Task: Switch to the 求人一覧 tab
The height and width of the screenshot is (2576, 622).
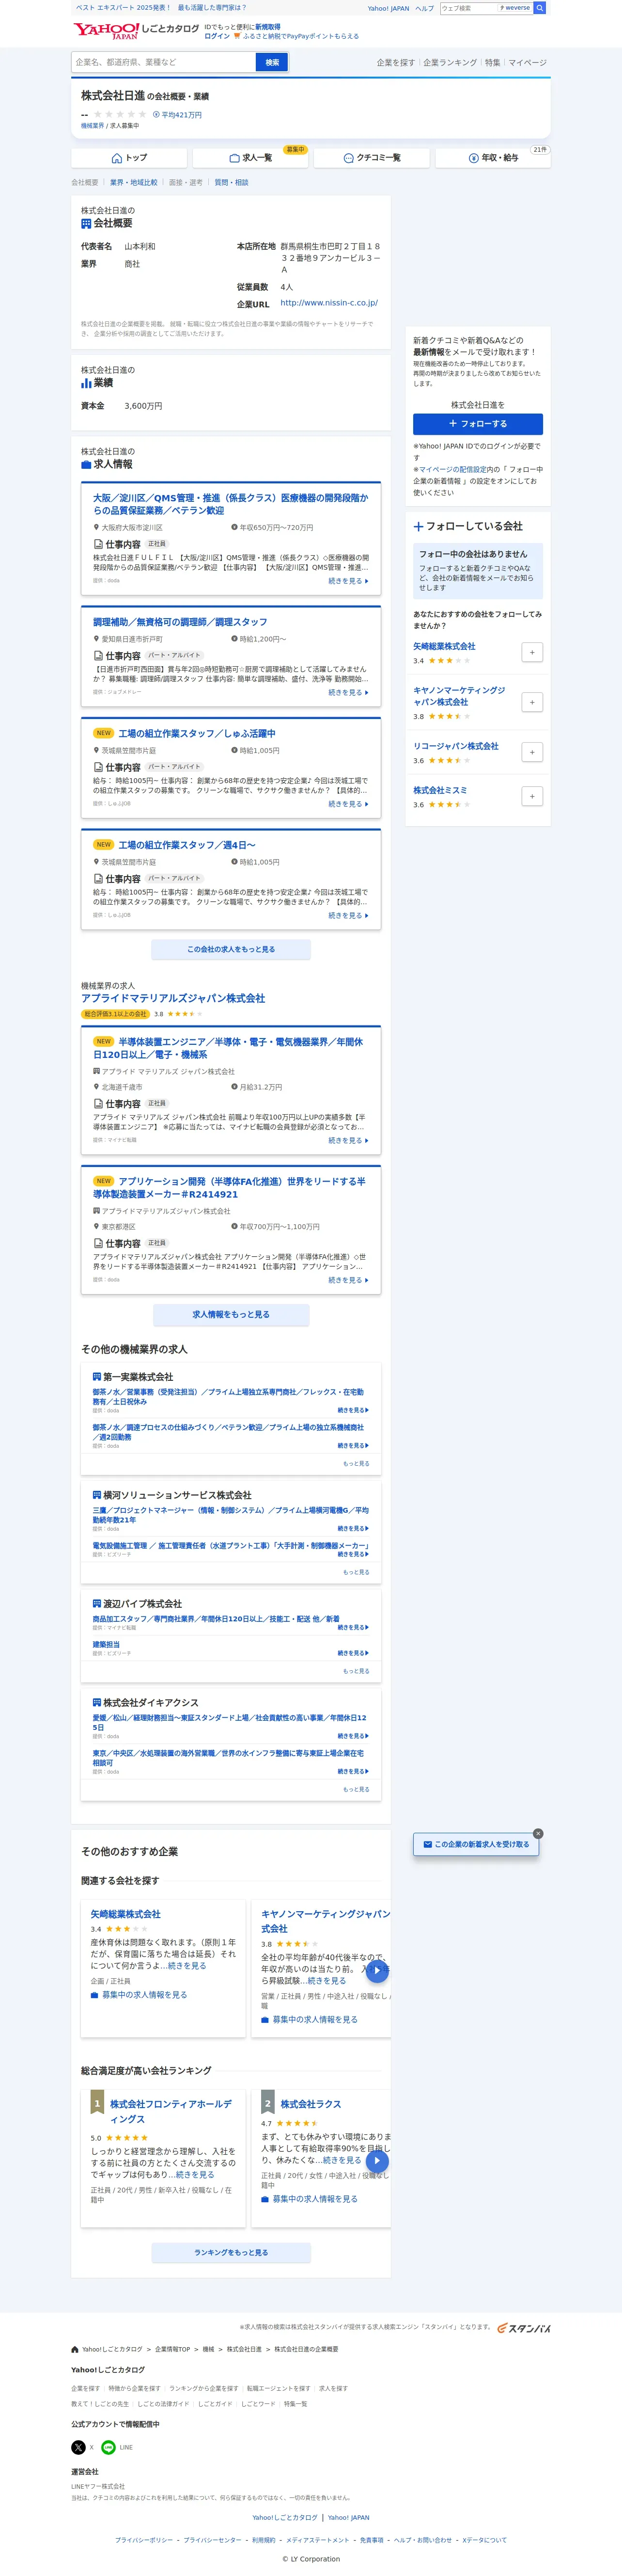Action: pyautogui.click(x=250, y=158)
